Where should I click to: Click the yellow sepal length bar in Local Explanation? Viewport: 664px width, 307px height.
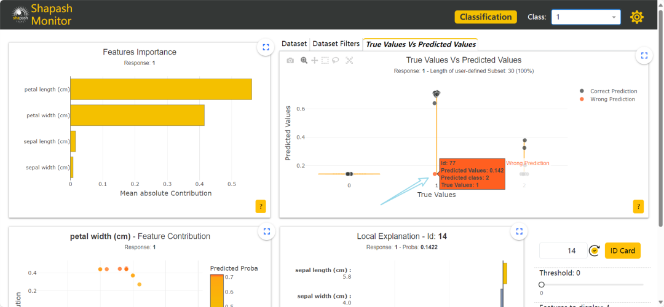(505, 273)
